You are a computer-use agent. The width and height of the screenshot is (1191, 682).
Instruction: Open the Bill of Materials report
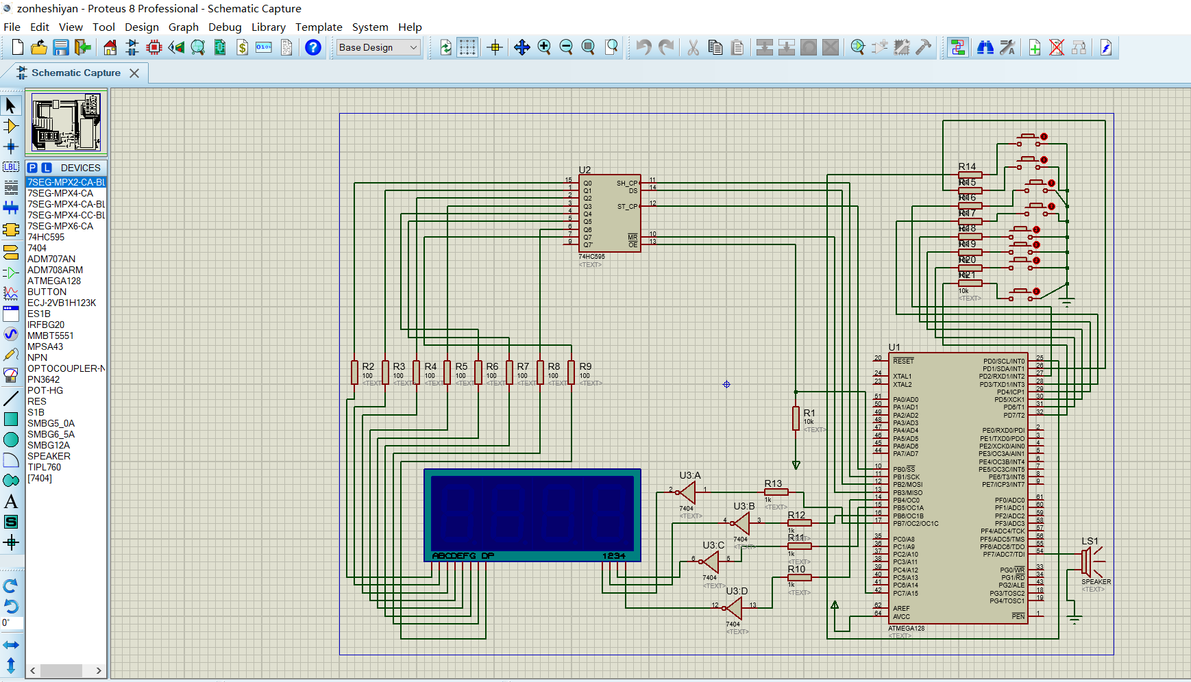pos(241,47)
